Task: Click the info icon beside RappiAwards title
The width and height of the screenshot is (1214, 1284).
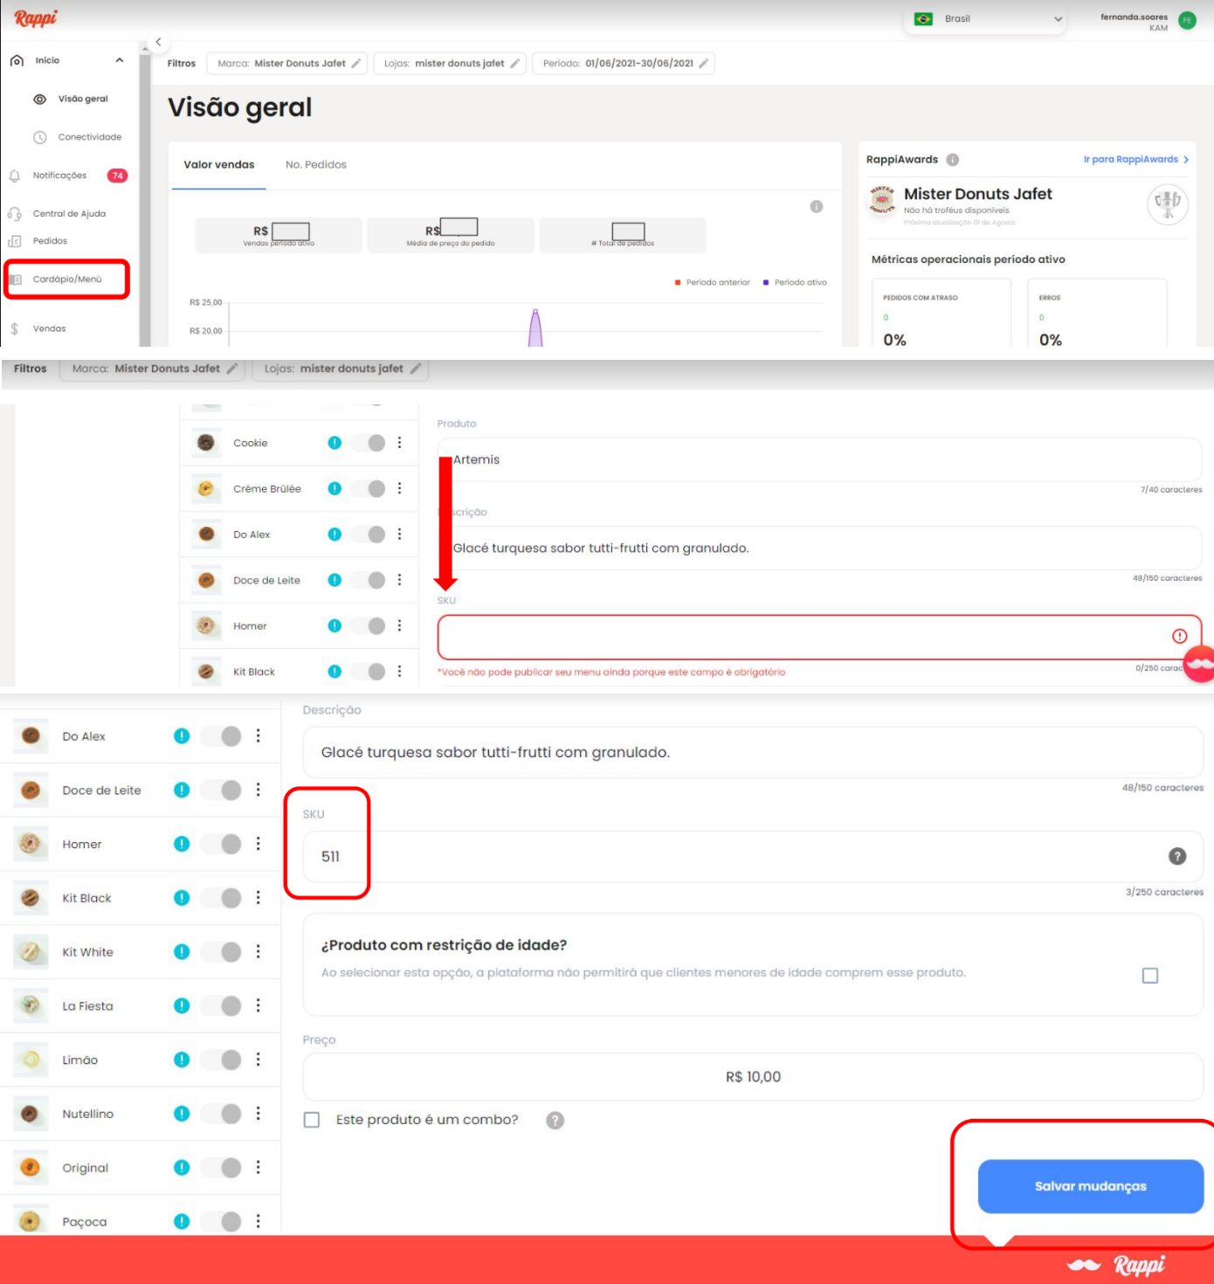Action: click(953, 160)
